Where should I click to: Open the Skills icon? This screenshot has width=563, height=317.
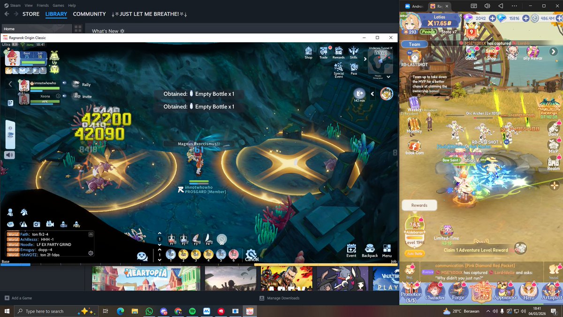(x=354, y=53)
